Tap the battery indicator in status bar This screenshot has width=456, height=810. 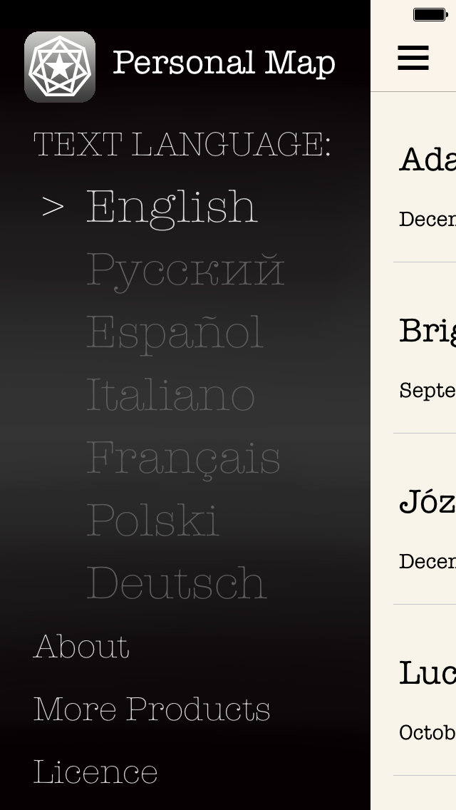(x=430, y=14)
